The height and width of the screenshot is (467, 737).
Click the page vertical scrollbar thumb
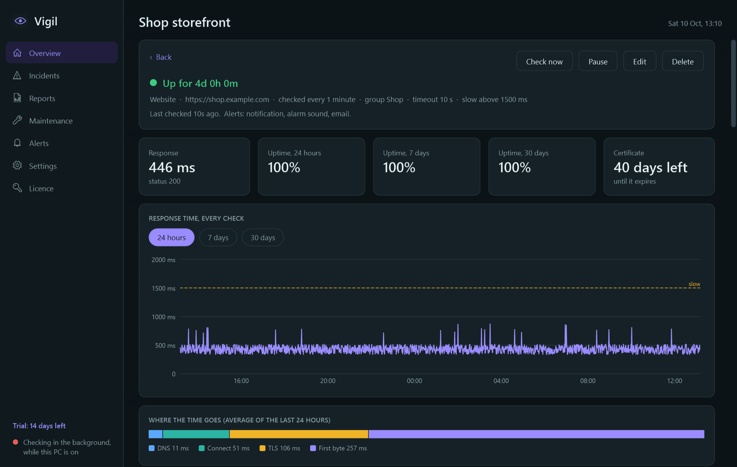(733, 83)
